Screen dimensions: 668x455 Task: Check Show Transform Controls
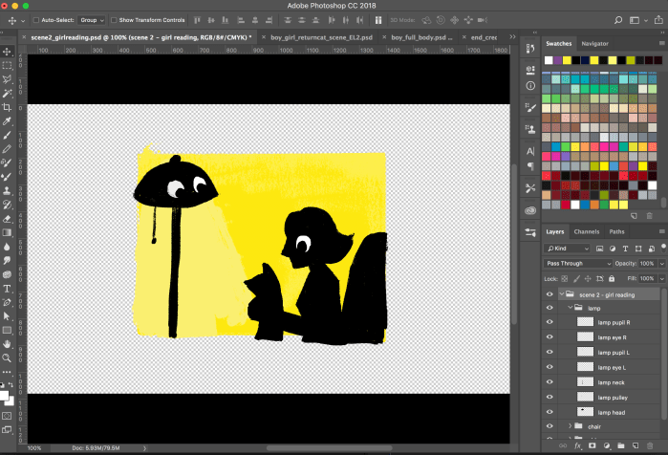point(114,19)
